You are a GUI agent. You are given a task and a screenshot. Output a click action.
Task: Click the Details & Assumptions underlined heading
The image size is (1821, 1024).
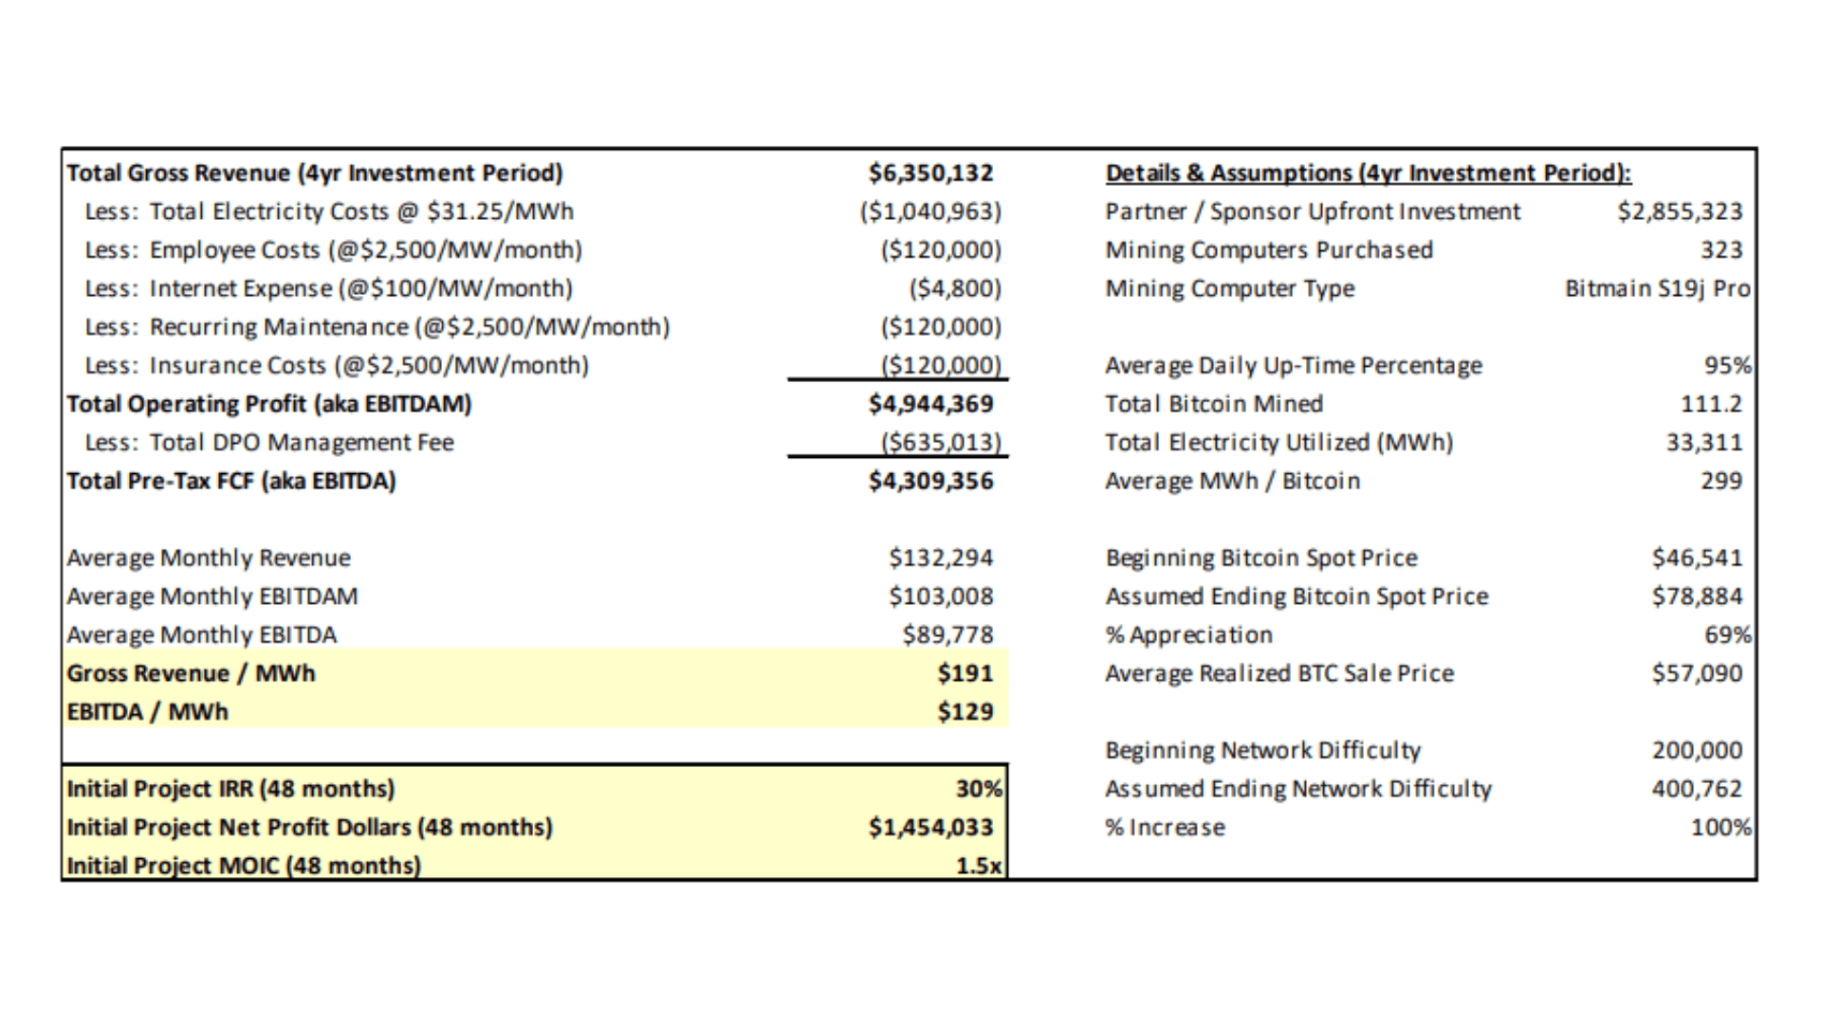[1368, 174]
